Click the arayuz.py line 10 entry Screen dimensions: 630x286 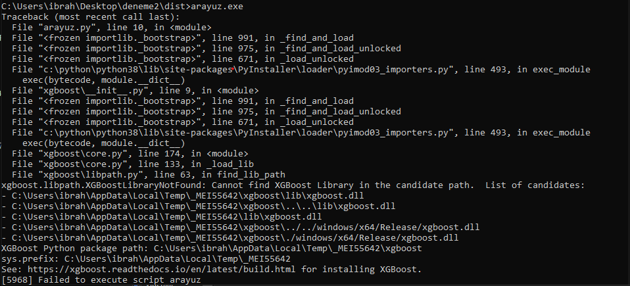(x=111, y=28)
